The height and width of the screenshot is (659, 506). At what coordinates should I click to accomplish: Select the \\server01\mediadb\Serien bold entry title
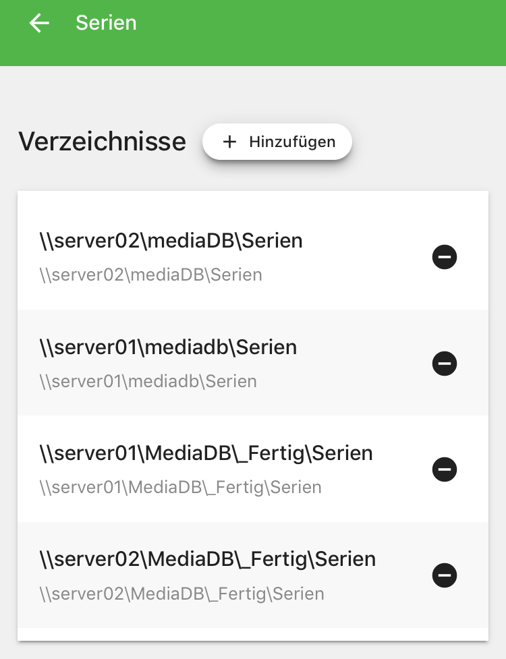point(168,347)
